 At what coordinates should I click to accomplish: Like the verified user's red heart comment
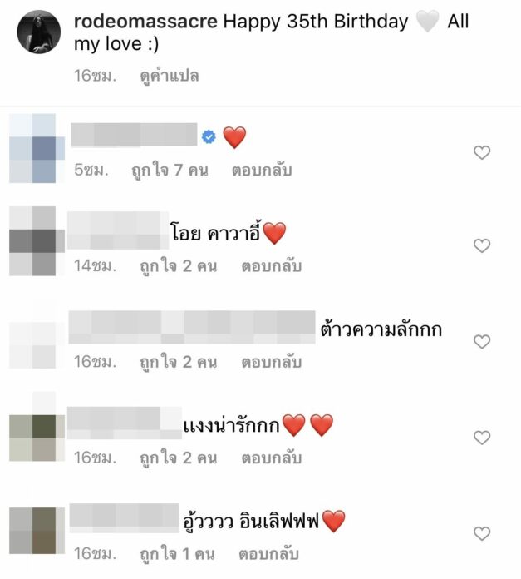click(482, 152)
